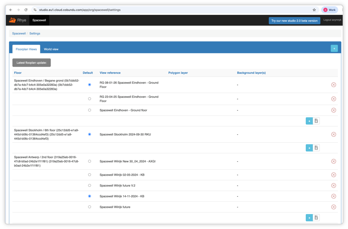Select Spacewell Wilrijk future as default view
The image size is (348, 229).
(x=89, y=207)
